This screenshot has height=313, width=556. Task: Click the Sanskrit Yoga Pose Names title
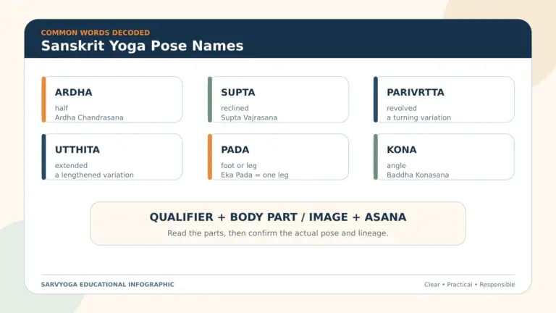tap(142, 46)
